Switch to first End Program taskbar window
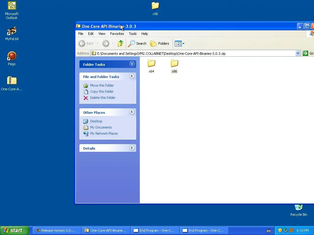The width and height of the screenshot is (314, 235). coord(155,230)
